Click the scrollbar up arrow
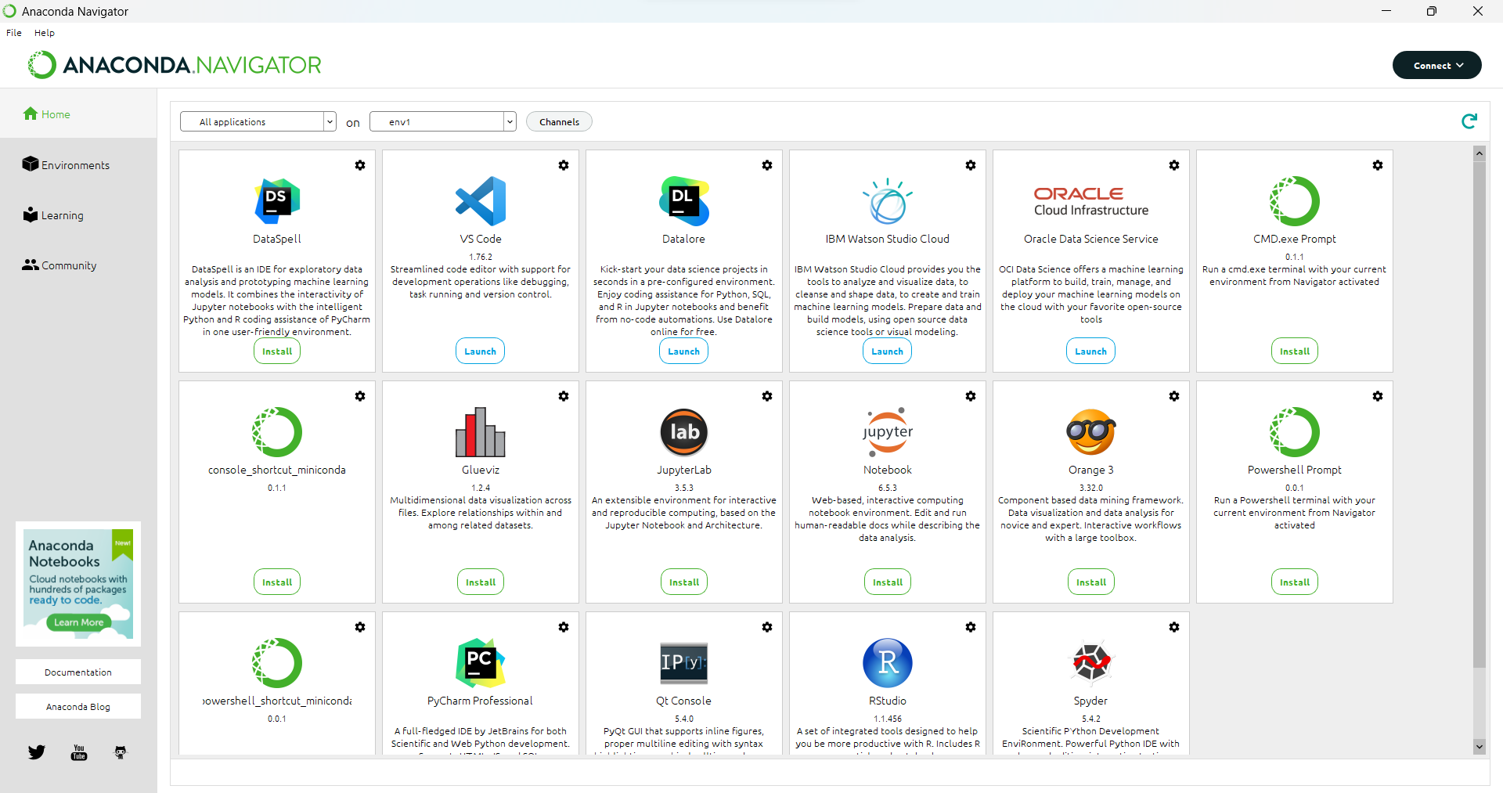Image resolution: width=1503 pixels, height=793 pixels. (1480, 153)
